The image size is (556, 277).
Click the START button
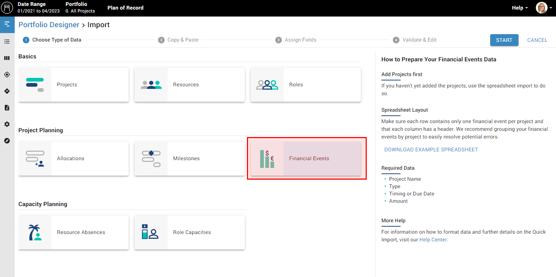(x=504, y=40)
